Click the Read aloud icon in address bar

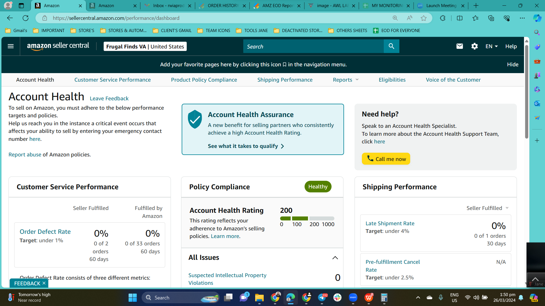point(409,18)
